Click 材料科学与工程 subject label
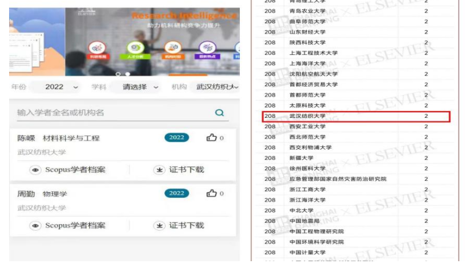 click(x=71, y=138)
